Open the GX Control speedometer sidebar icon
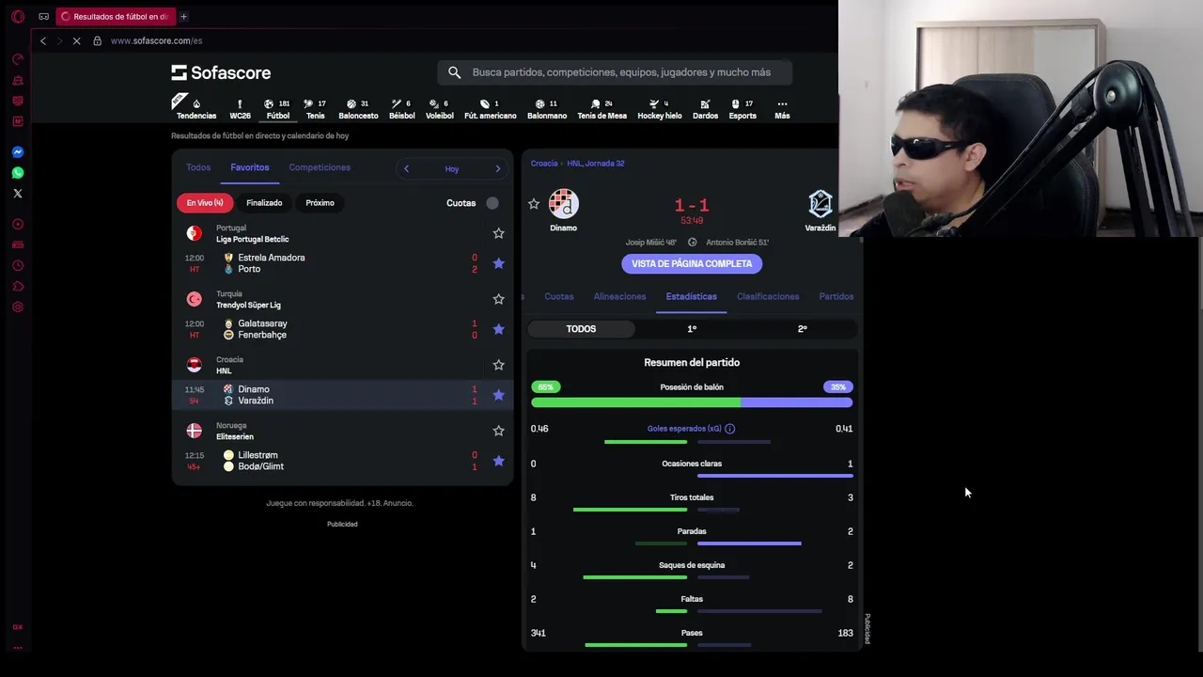Screen dimensions: 1203x677 pyautogui.click(x=18, y=59)
